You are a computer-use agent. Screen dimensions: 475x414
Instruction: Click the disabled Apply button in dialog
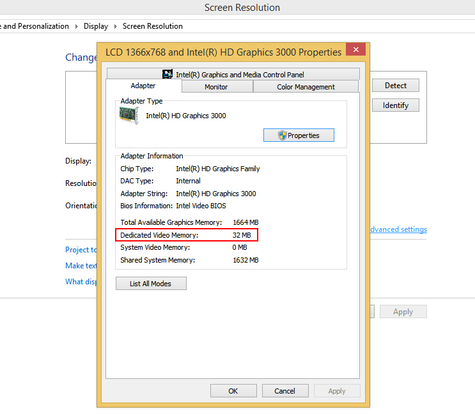coord(337,391)
